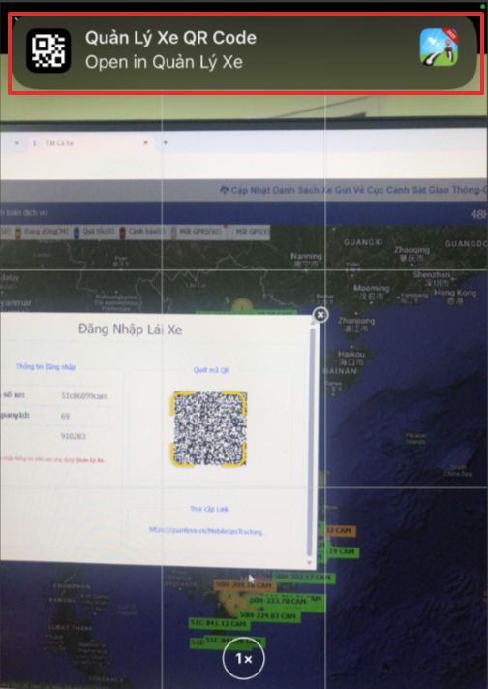This screenshot has width=488, height=689.
Task: Click the dialog's vertical scrollbar
Action: click(x=312, y=442)
